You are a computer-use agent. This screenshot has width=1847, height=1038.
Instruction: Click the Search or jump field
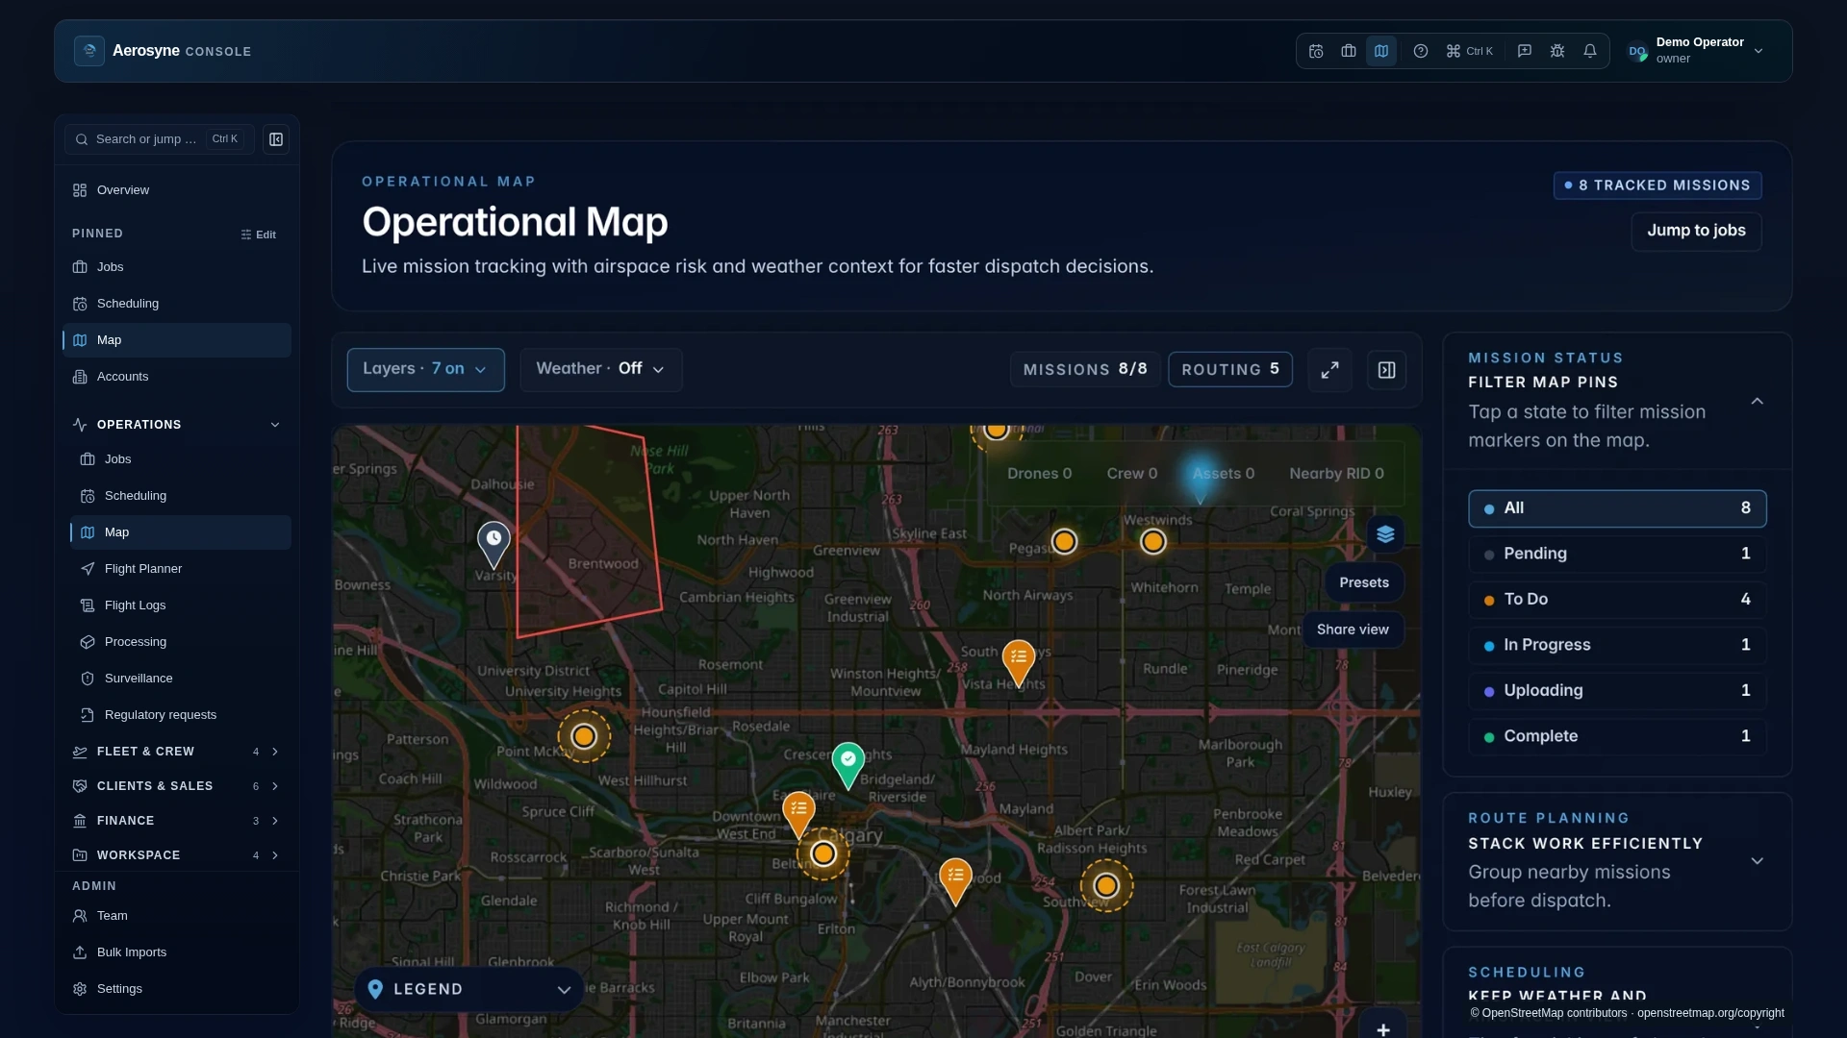pyautogui.click(x=160, y=139)
